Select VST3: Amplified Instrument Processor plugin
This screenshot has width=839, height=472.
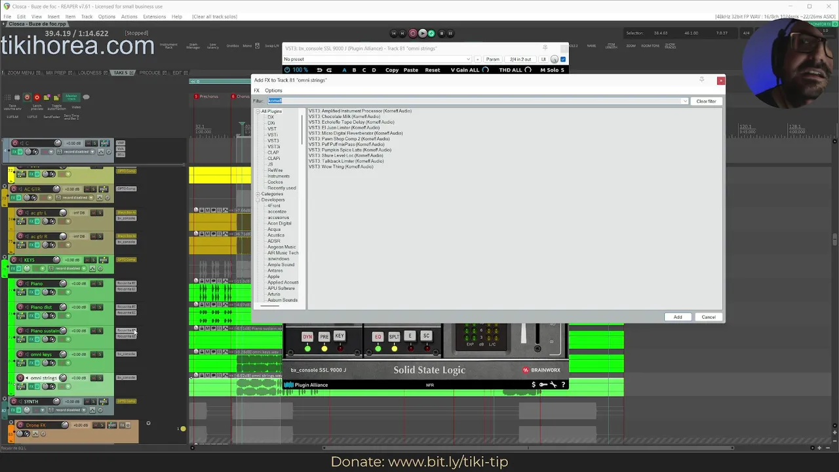(x=360, y=111)
